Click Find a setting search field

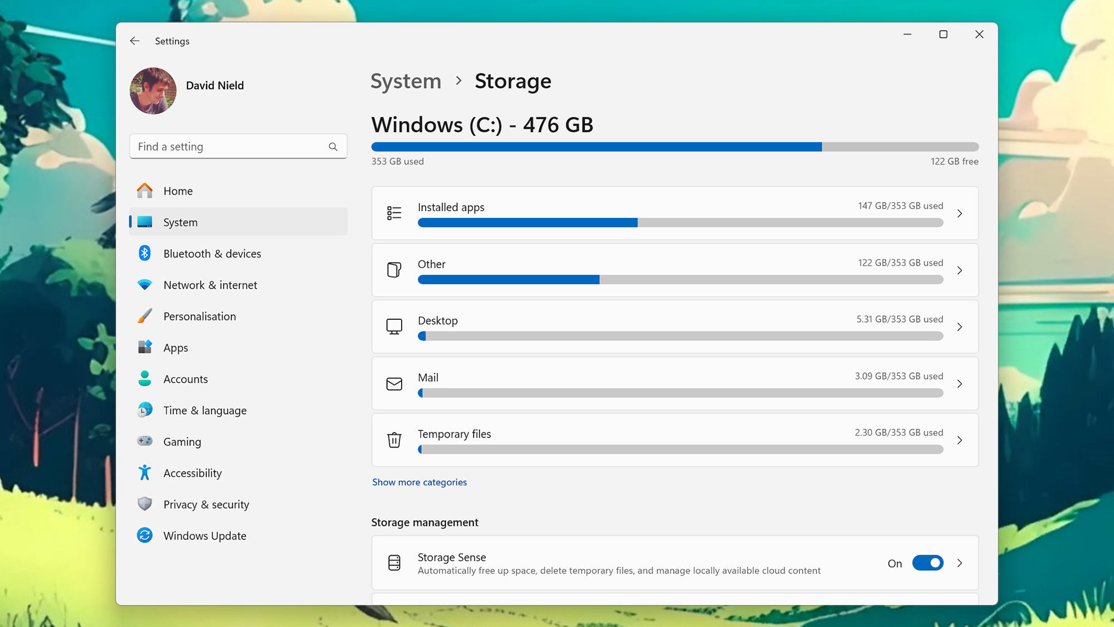(x=236, y=146)
